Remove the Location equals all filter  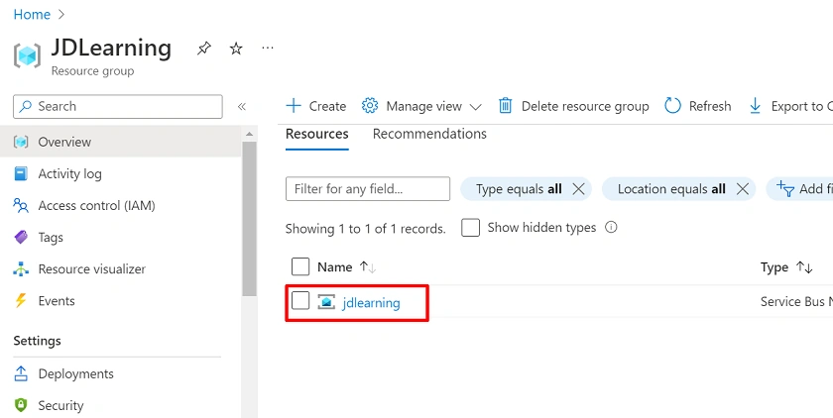[x=743, y=189]
